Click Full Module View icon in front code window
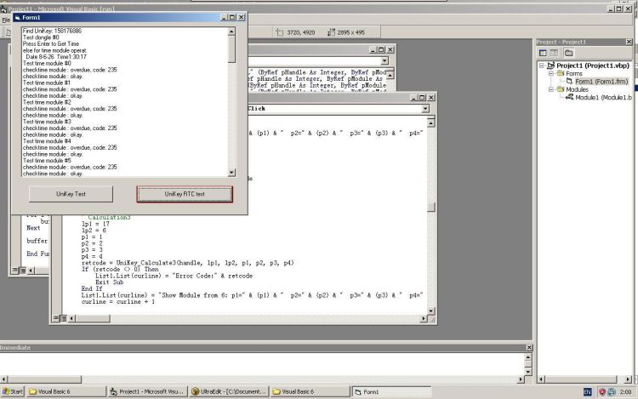The height and width of the screenshot is (399, 638). (x=63, y=318)
